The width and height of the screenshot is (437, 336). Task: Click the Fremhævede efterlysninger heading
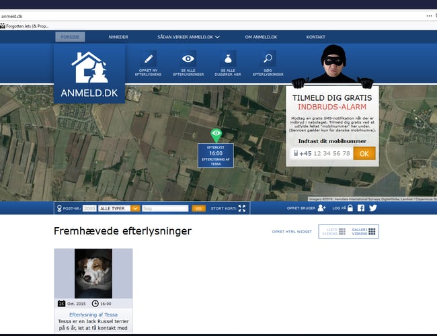[x=122, y=231]
